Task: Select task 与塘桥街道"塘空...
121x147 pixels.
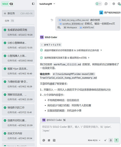Action: [18, 84]
